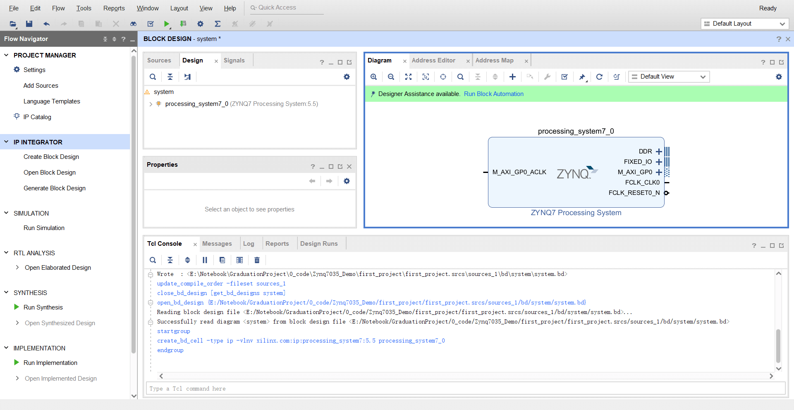Click Language Templates
The width and height of the screenshot is (794, 410).
pos(52,101)
